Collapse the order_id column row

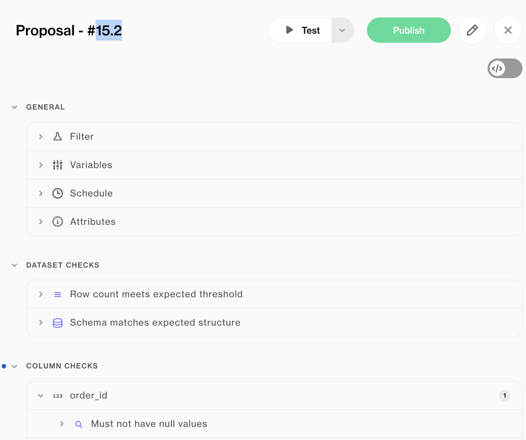click(41, 395)
